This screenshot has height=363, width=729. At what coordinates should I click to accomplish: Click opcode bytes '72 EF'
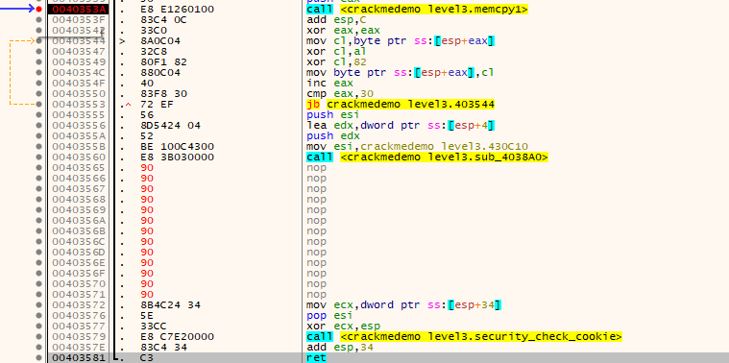pos(157,104)
